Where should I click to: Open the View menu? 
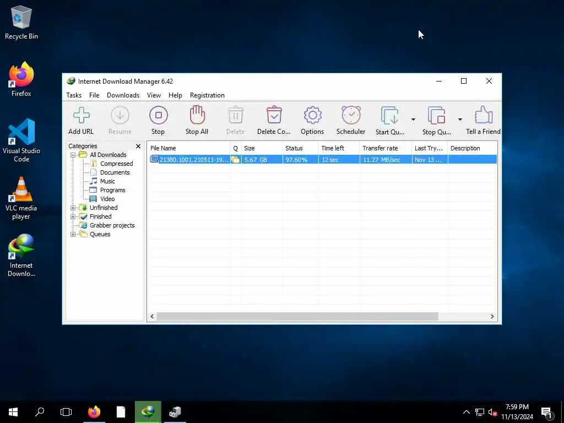point(154,95)
